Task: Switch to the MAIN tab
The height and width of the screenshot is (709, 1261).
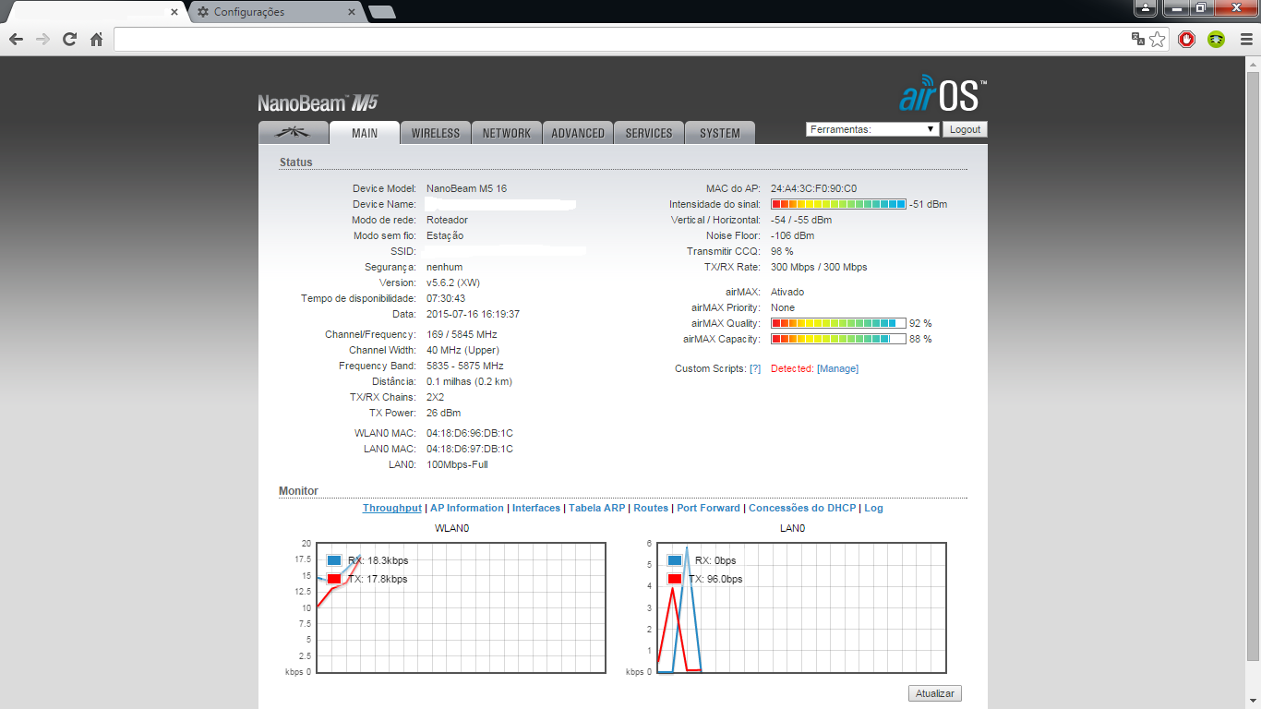Action: [365, 133]
